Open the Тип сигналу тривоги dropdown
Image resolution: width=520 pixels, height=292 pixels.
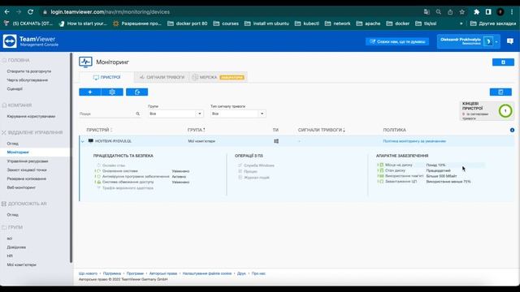point(238,114)
